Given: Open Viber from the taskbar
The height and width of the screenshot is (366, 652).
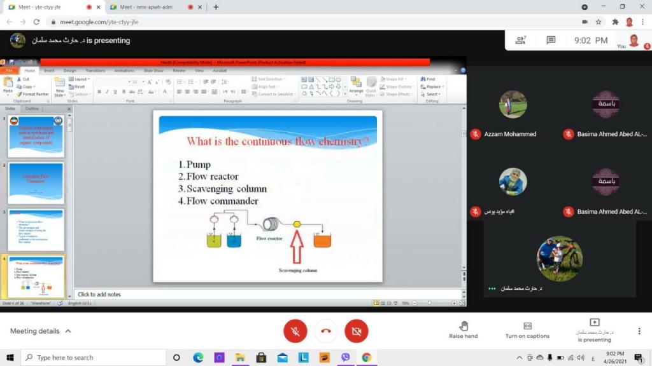Looking at the screenshot, I should tap(346, 357).
